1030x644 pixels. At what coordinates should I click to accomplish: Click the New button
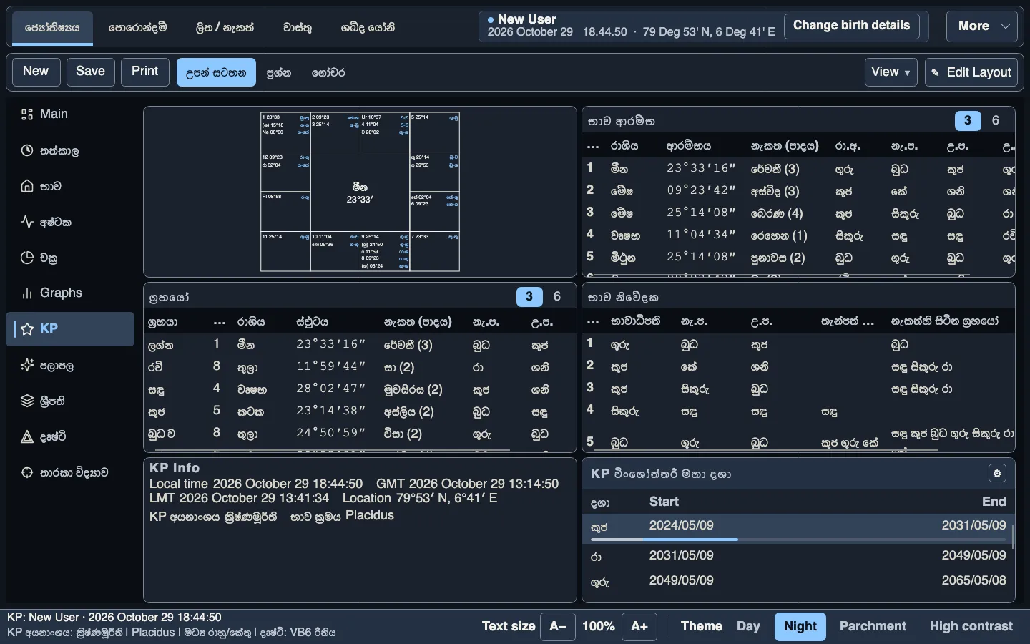36,72
